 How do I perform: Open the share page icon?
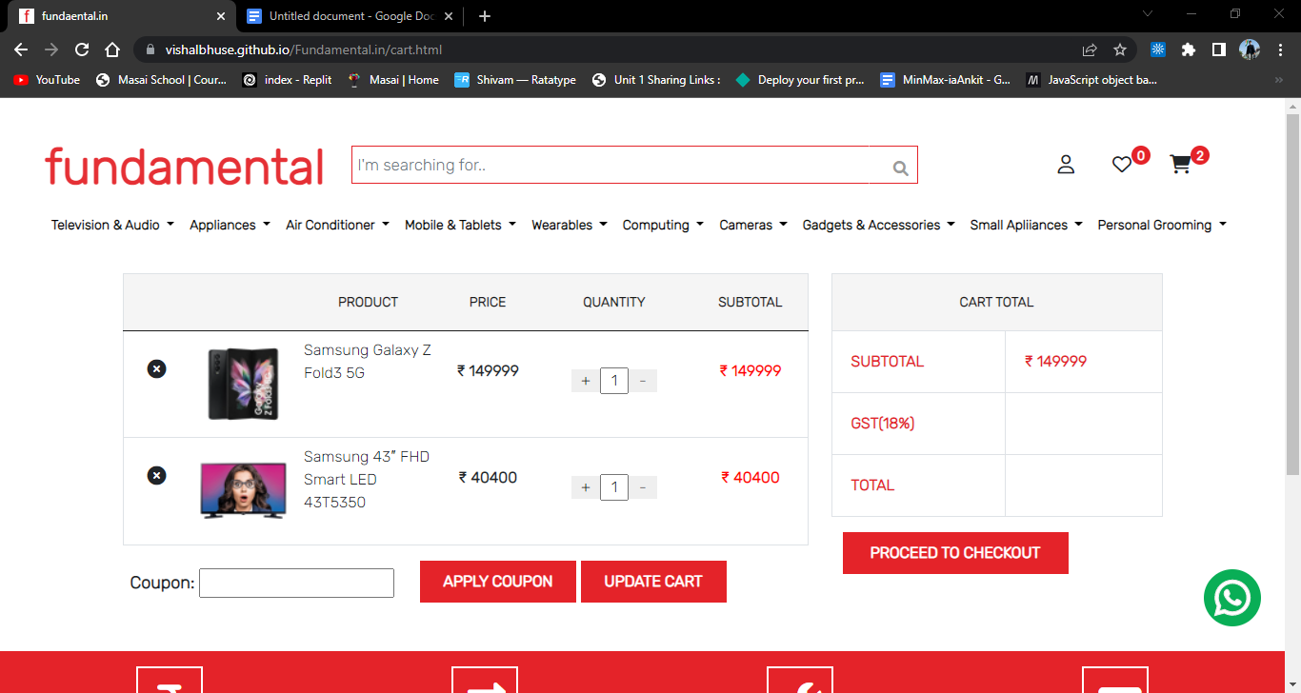click(1090, 49)
